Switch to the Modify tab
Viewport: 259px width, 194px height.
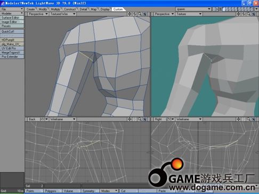click(43, 9)
